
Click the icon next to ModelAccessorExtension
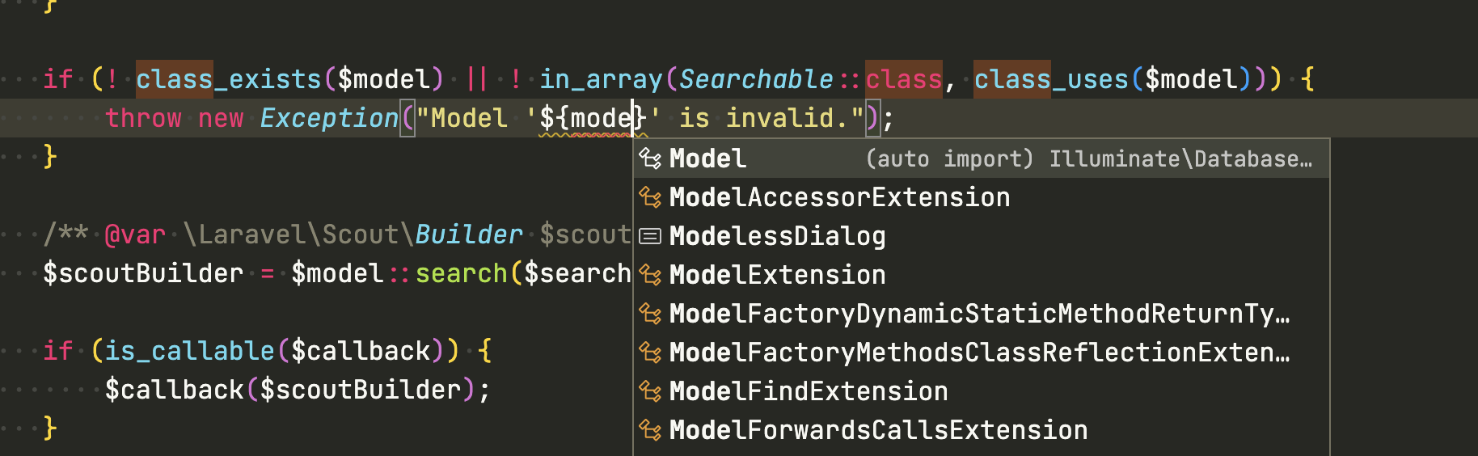(650, 197)
